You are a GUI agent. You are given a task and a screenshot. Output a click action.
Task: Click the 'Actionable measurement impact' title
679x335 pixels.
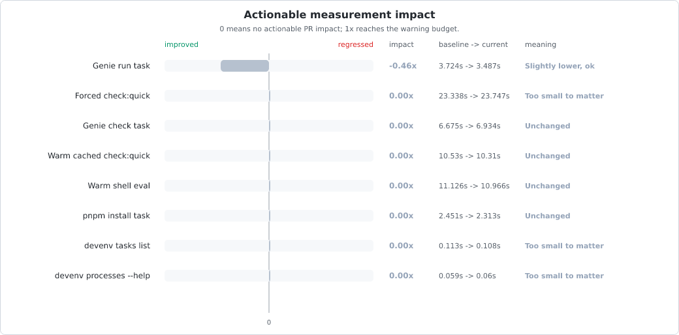(x=339, y=15)
